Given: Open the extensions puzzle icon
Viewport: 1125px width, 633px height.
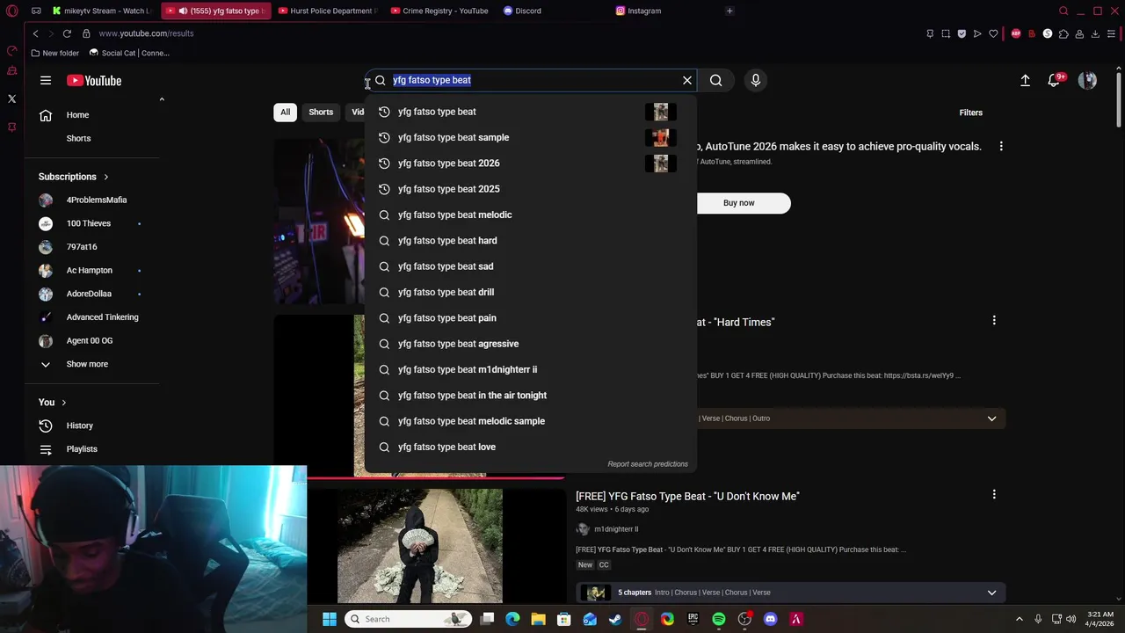Looking at the screenshot, I should tap(1063, 33).
